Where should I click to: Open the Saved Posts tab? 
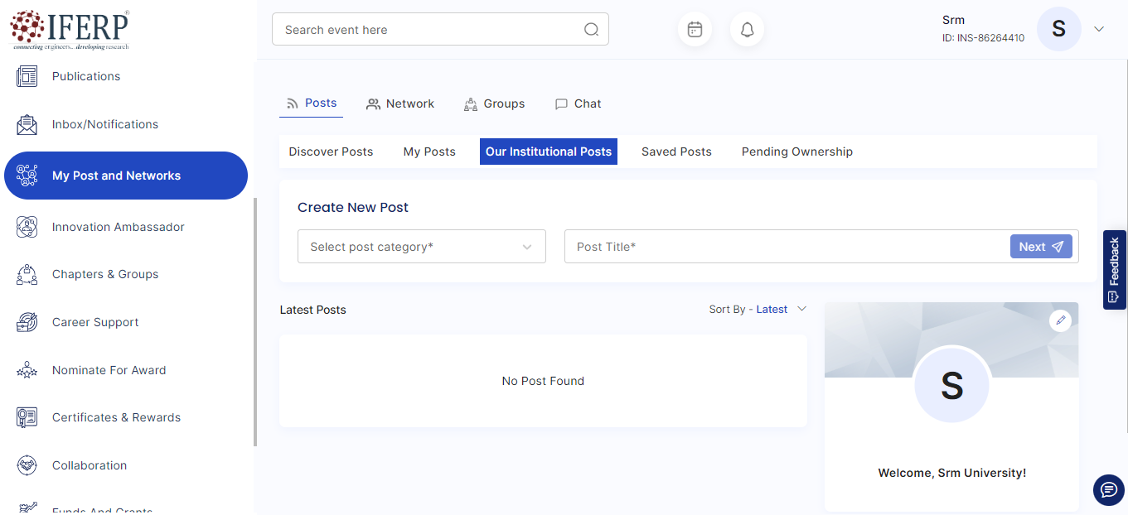click(x=676, y=152)
